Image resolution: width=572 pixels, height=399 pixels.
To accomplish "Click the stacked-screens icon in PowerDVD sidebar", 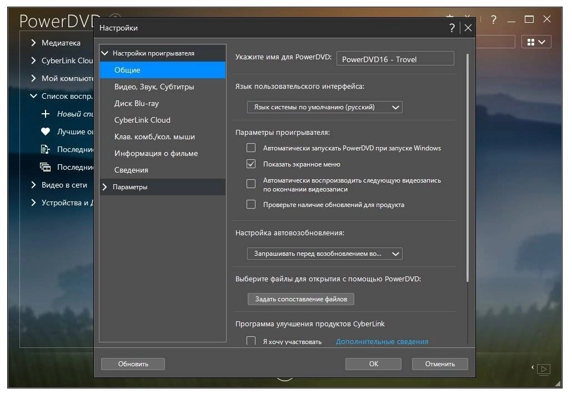I will [45, 167].
